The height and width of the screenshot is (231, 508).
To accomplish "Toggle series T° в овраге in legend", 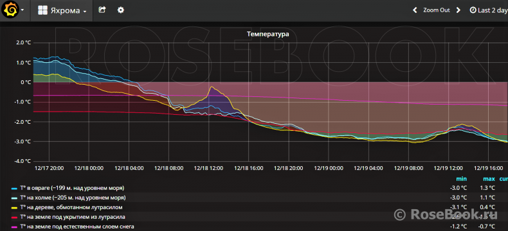I will pos(72,188).
